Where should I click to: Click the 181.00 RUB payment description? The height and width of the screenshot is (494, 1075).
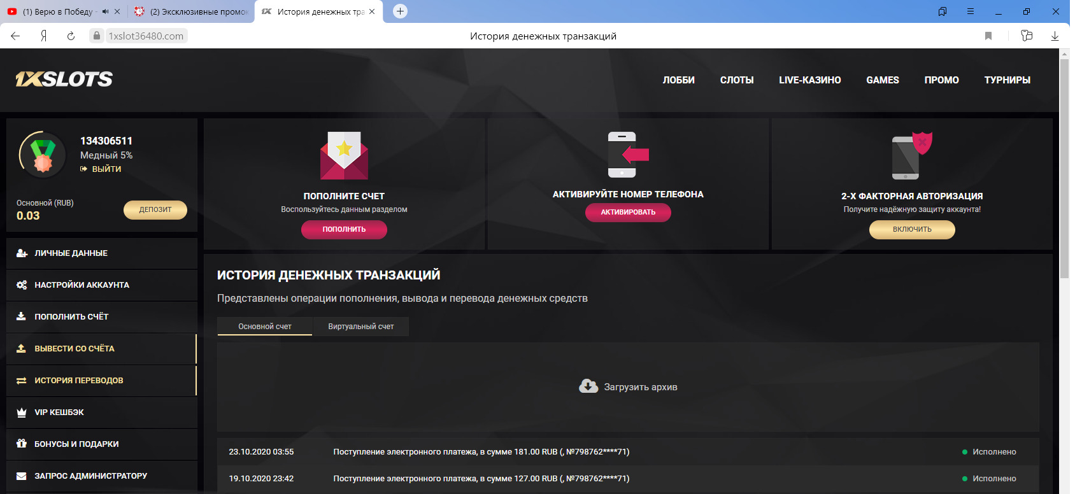coord(481,452)
